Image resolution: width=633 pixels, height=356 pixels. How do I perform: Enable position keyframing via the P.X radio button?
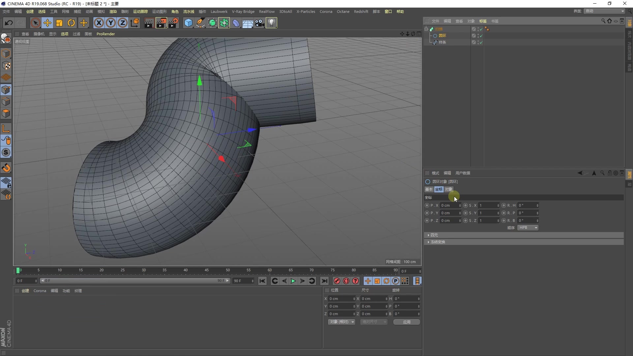(427, 205)
